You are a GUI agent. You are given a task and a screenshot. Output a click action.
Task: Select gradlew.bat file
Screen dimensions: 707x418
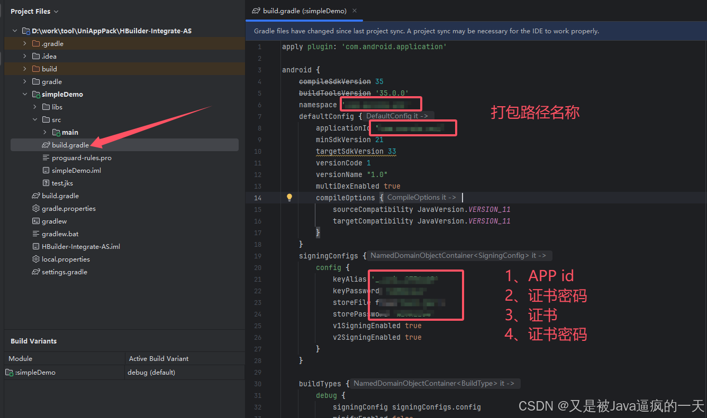tap(60, 234)
